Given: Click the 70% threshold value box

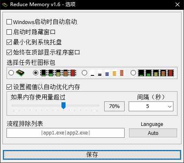Looking at the screenshot, I should (114, 106).
